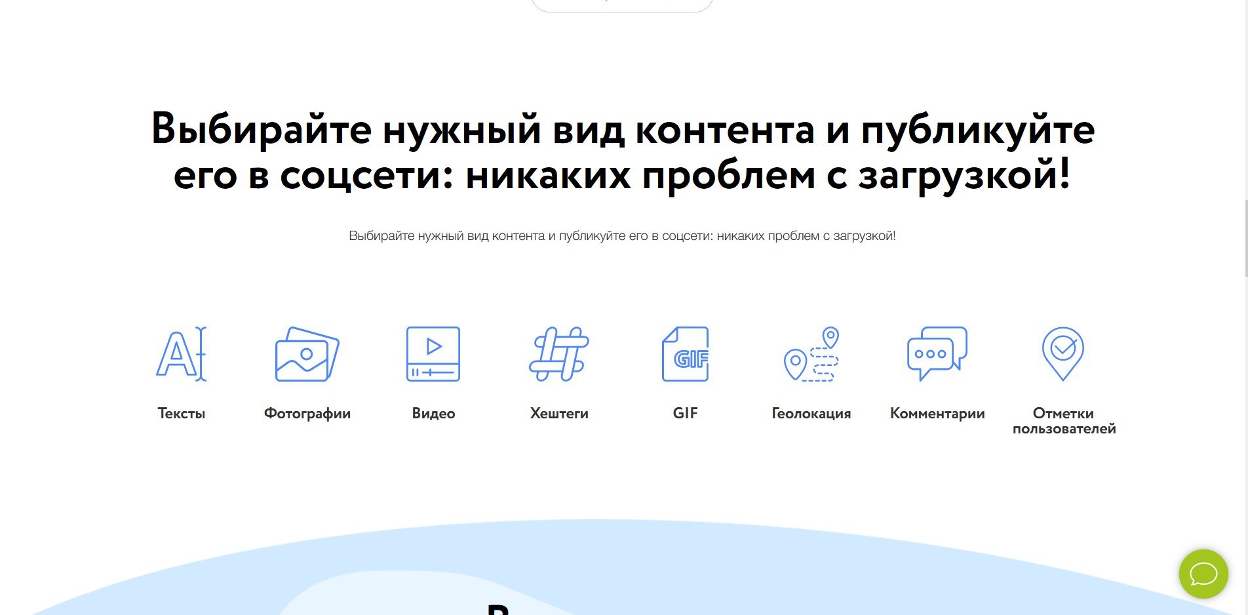The height and width of the screenshot is (615, 1248).
Task: Open the green chat widget button
Action: pyautogui.click(x=1203, y=574)
